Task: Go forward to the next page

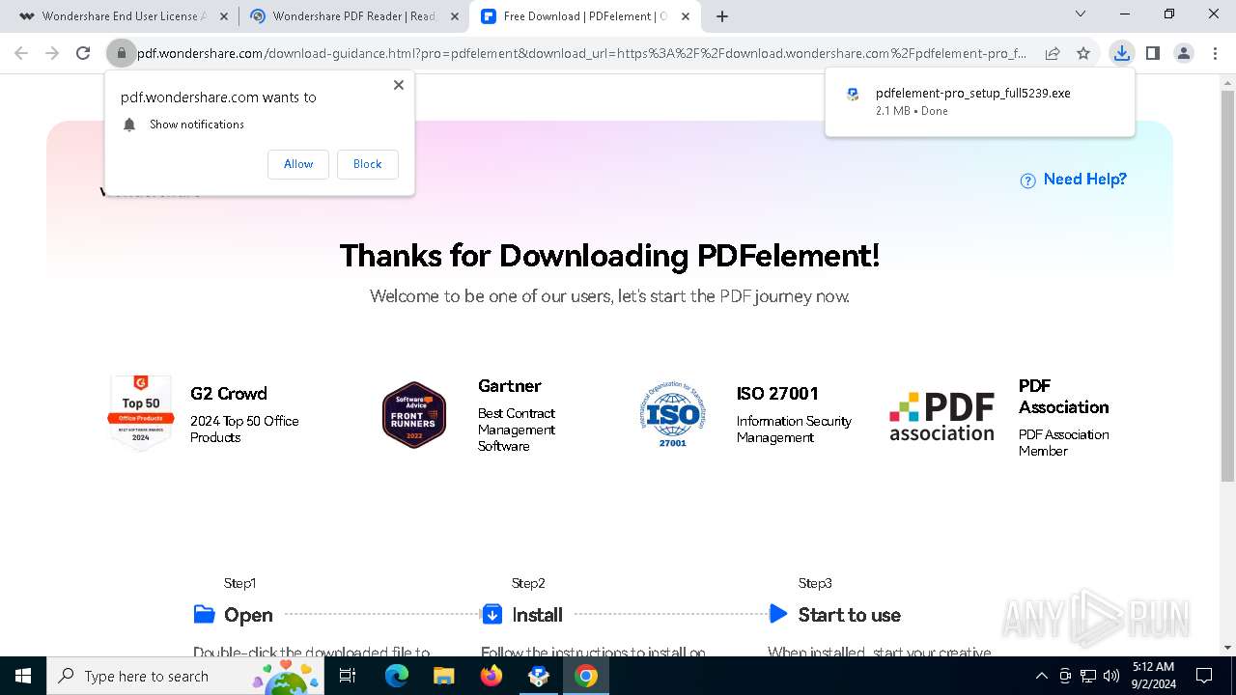Action: (x=52, y=53)
